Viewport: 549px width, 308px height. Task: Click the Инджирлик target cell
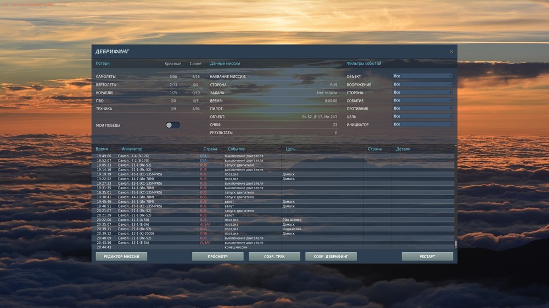(x=292, y=229)
